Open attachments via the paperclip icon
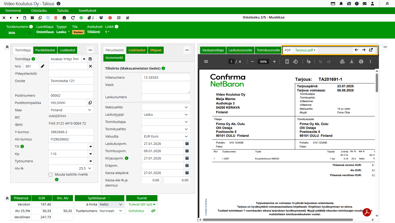 coord(90,18)
